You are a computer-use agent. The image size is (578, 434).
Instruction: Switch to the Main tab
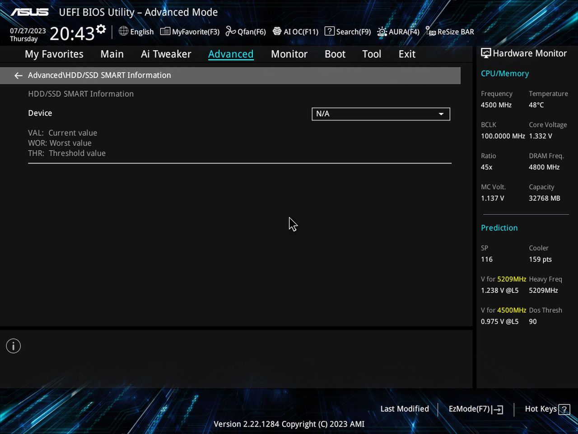point(112,54)
